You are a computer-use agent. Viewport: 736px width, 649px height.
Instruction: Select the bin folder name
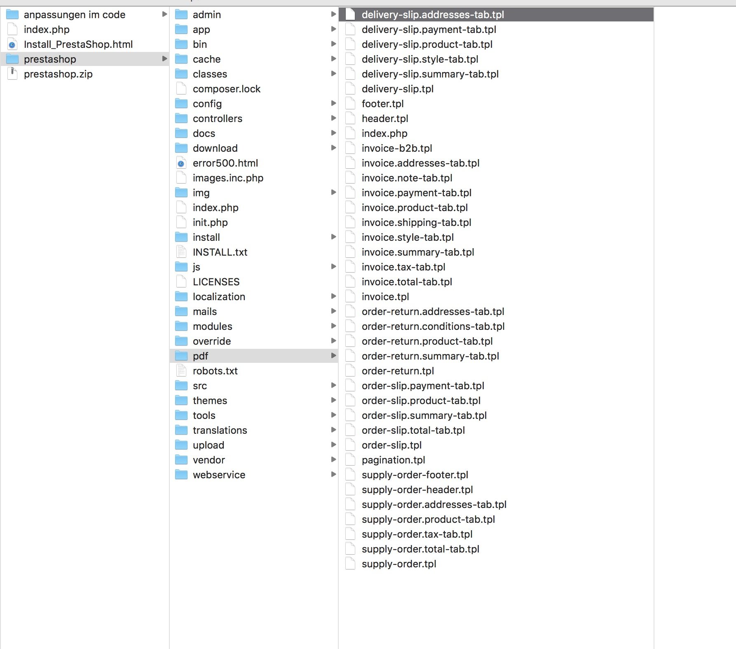click(x=200, y=45)
